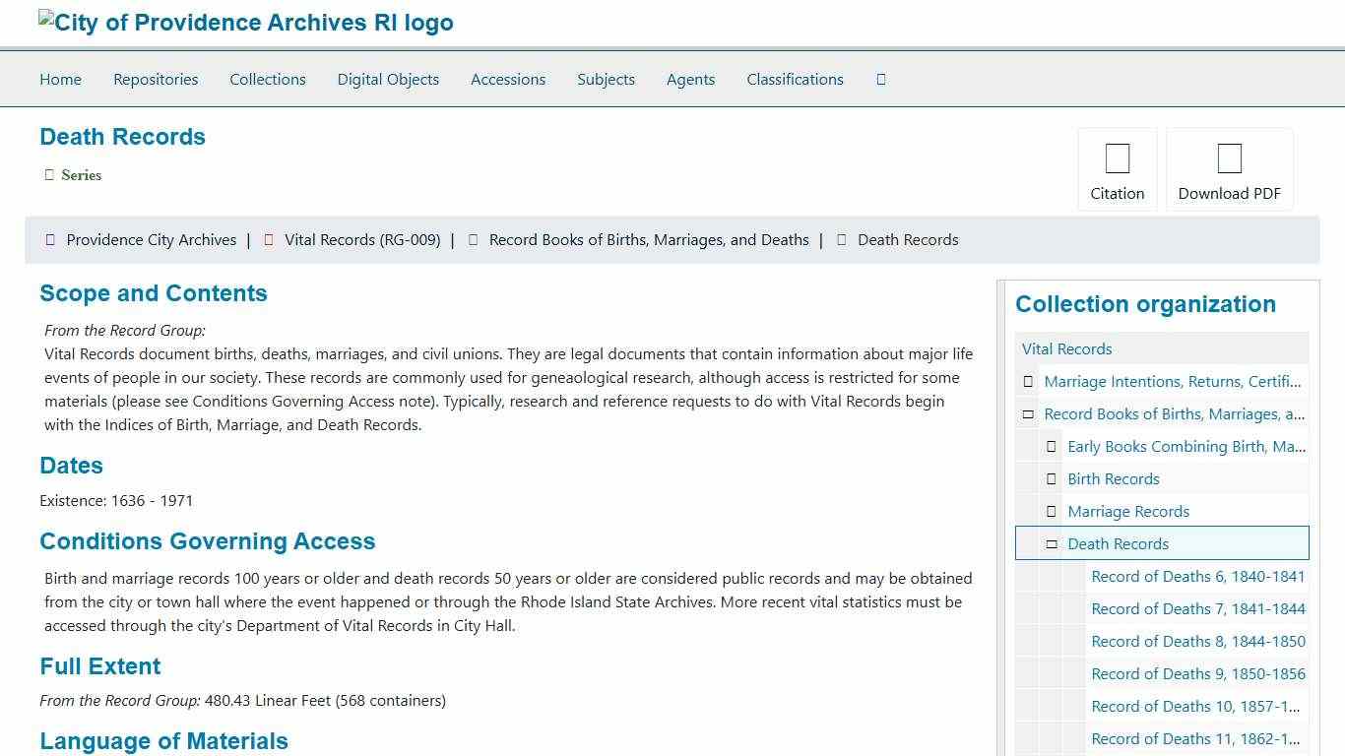The height and width of the screenshot is (756, 1345).
Task: Click the search icon in navigation bar
Action: 880,80
